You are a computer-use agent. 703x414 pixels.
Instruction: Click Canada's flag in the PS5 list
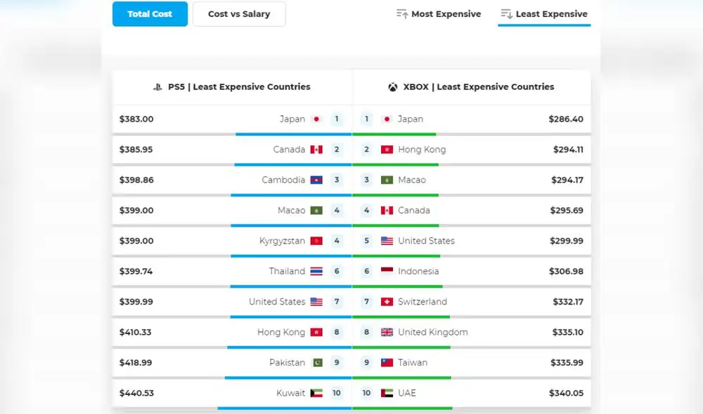click(316, 149)
